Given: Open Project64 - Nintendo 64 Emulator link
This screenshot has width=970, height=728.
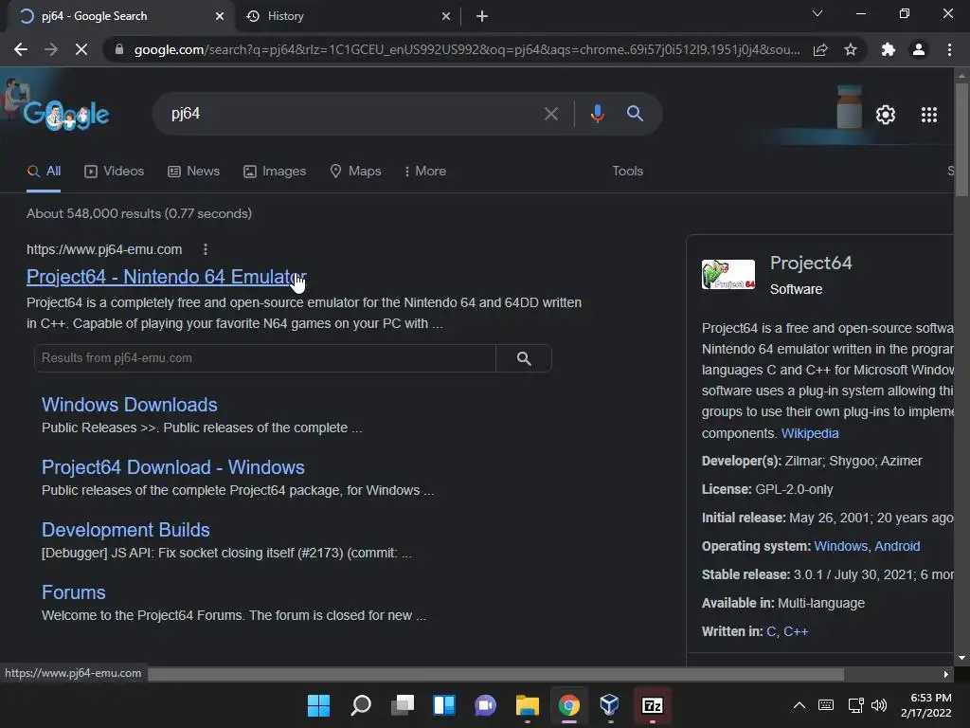Looking at the screenshot, I should click(x=167, y=277).
